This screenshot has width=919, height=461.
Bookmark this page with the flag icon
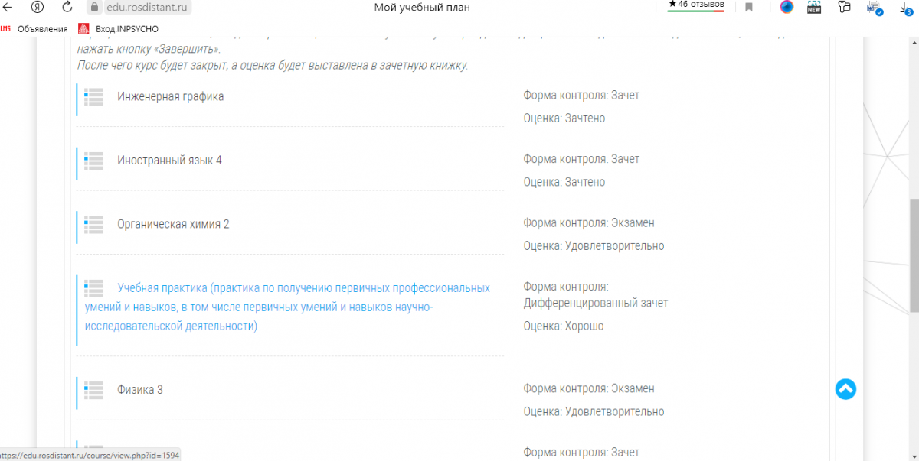click(x=749, y=8)
